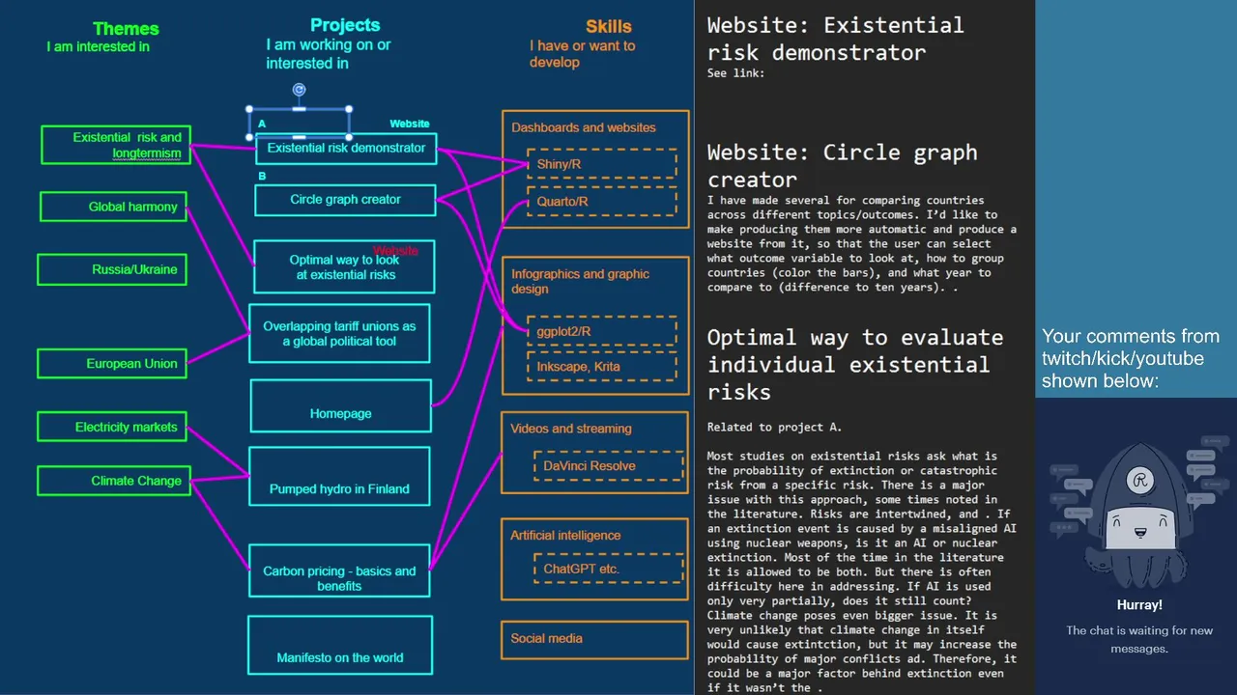Click the rotation handle above selected box
The image size is (1237, 695).
coord(300,90)
